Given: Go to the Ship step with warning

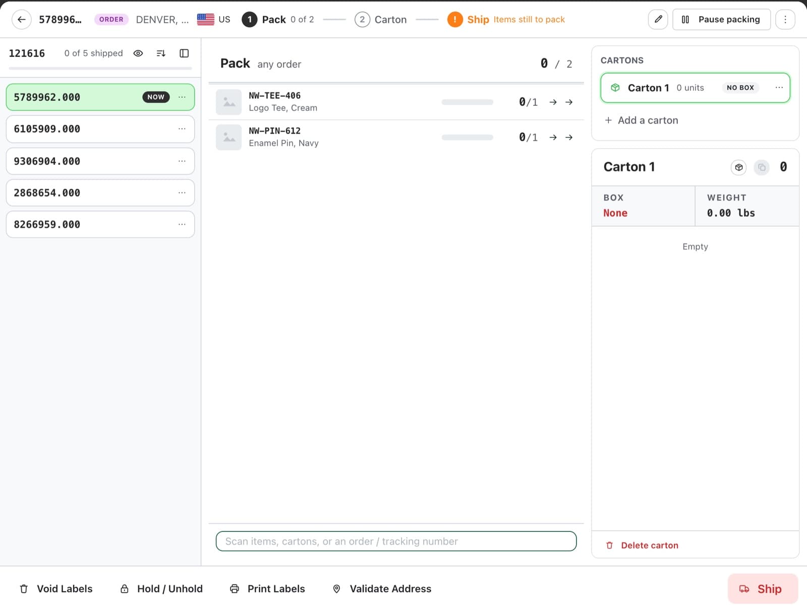Looking at the screenshot, I should point(506,20).
